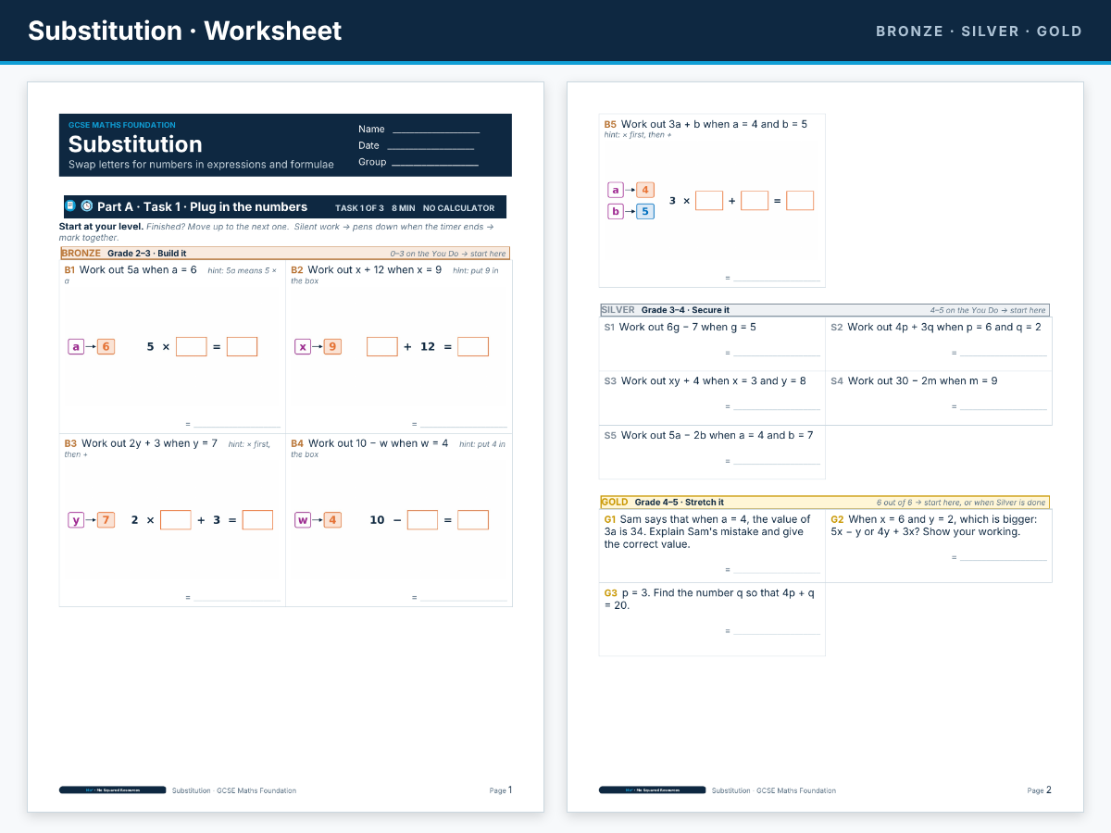The height and width of the screenshot is (833, 1111).
Task: Click the Group line in the worksheet header
Action: coord(435,164)
